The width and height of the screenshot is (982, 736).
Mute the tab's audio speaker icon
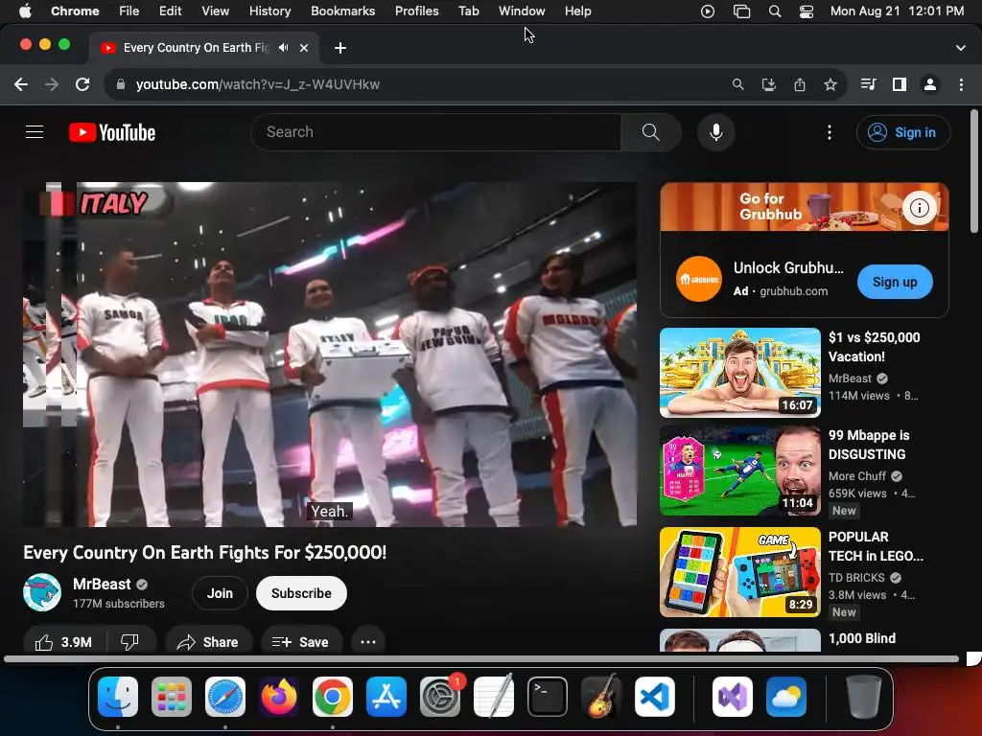284,48
